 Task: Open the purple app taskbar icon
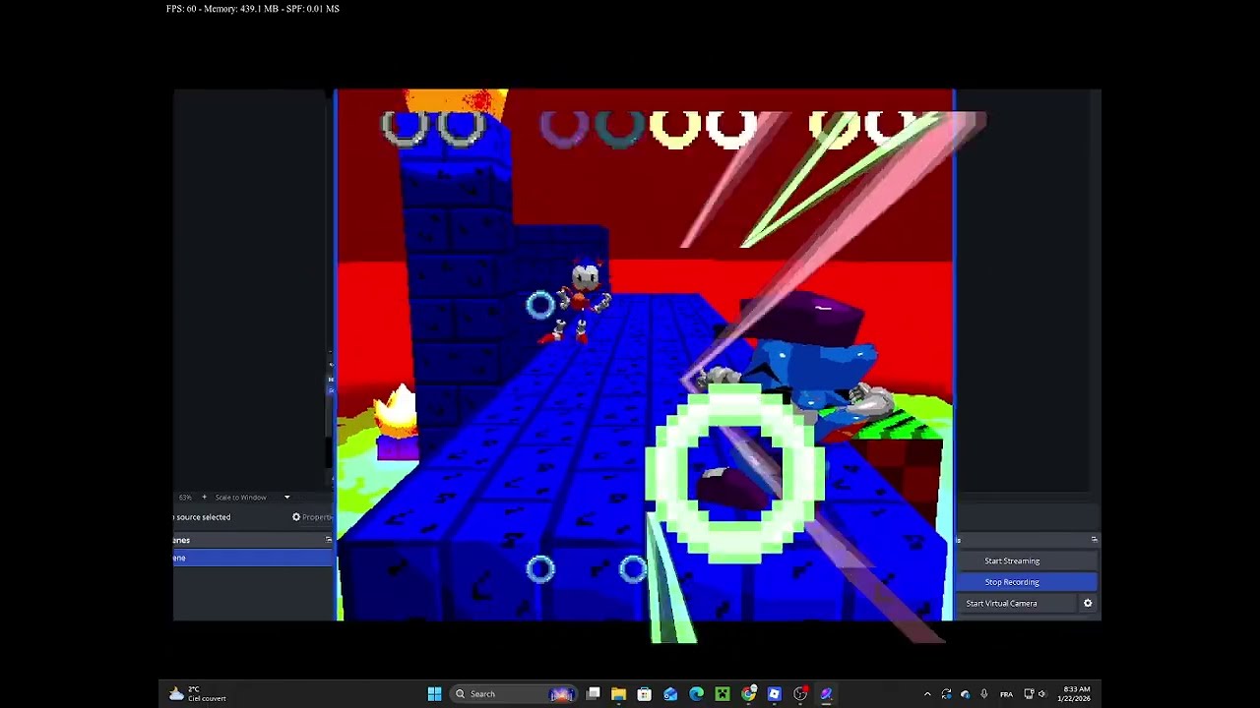pos(826,694)
